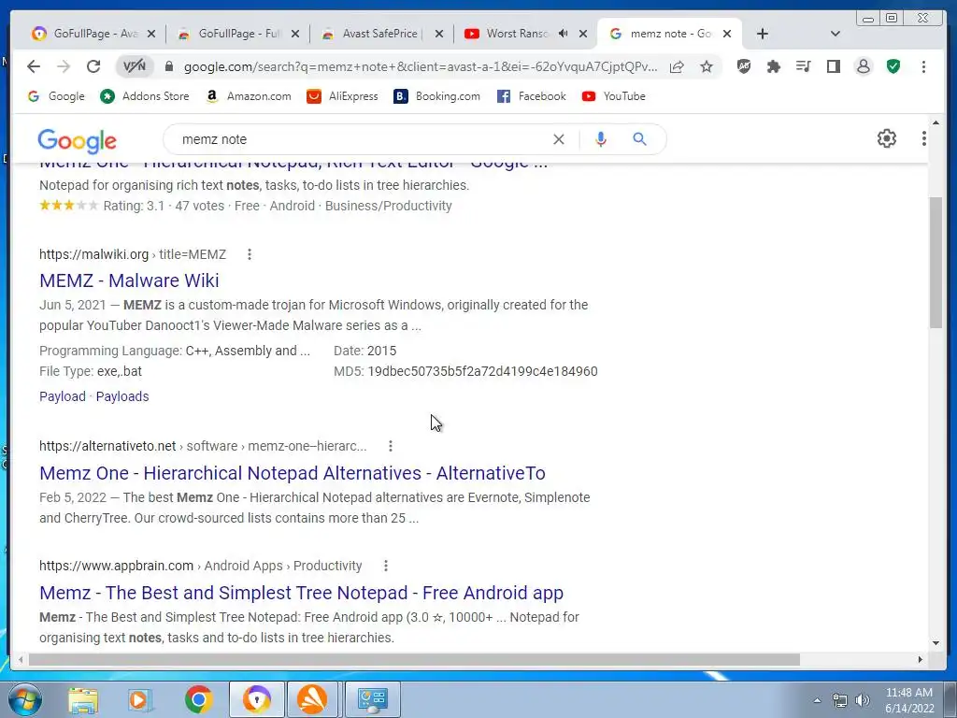Close the Avast SafePrice tab
The height and width of the screenshot is (718, 957).
(x=439, y=34)
